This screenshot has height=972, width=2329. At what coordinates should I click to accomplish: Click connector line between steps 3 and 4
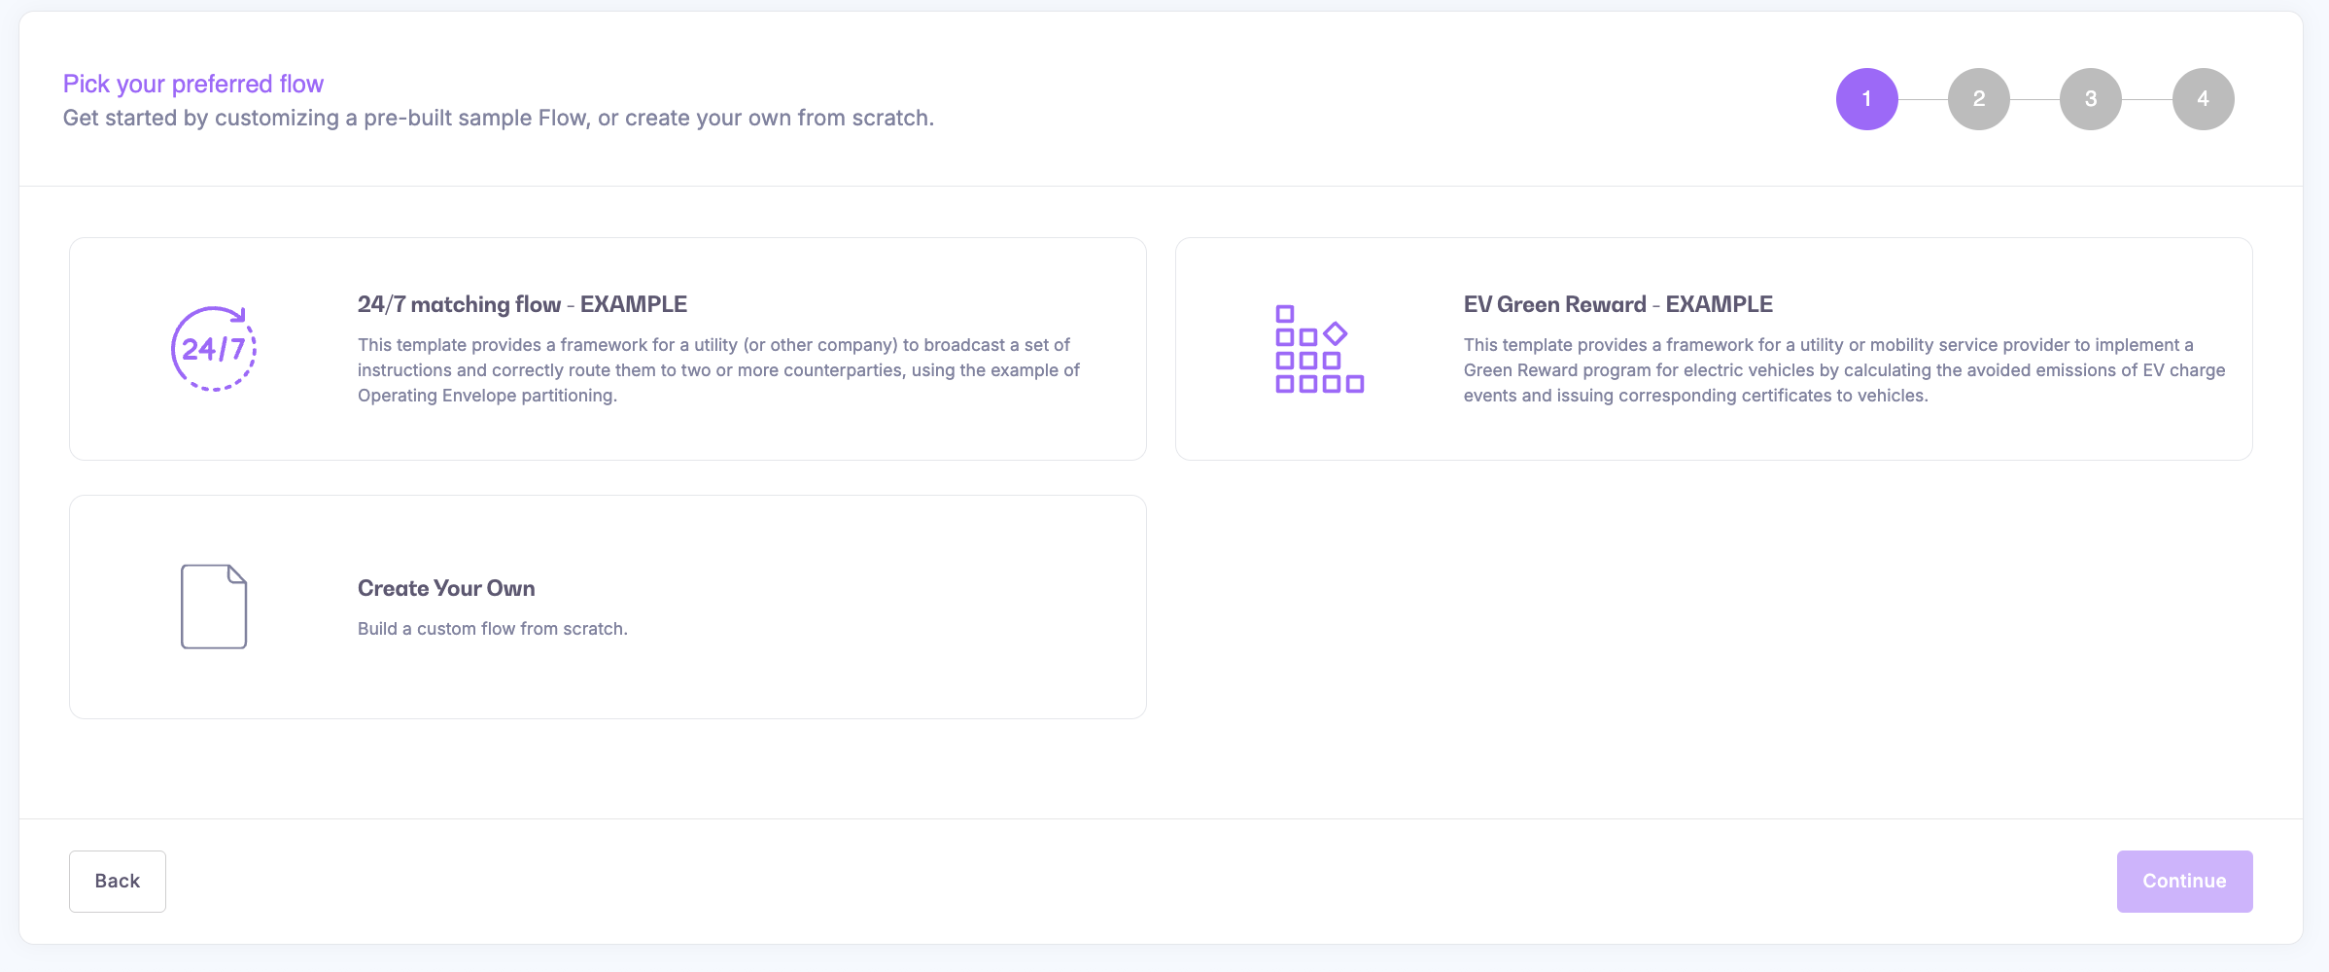point(2146,99)
